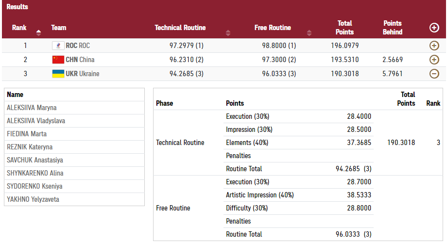Click the Results panel title
The height and width of the screenshot is (242, 447).
[17, 7]
